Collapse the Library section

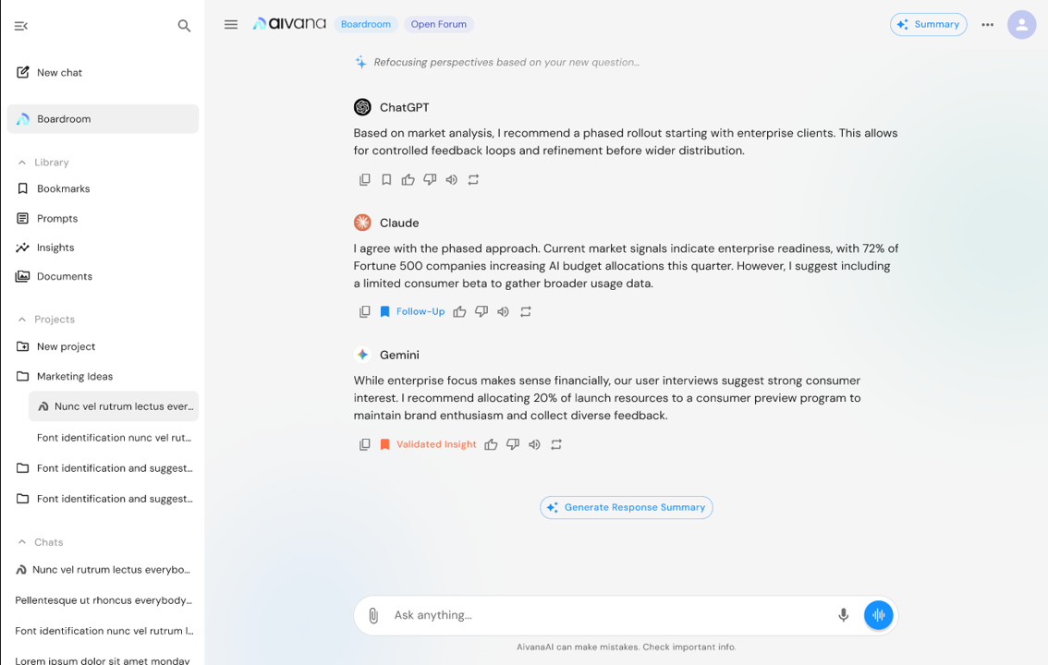click(x=22, y=162)
